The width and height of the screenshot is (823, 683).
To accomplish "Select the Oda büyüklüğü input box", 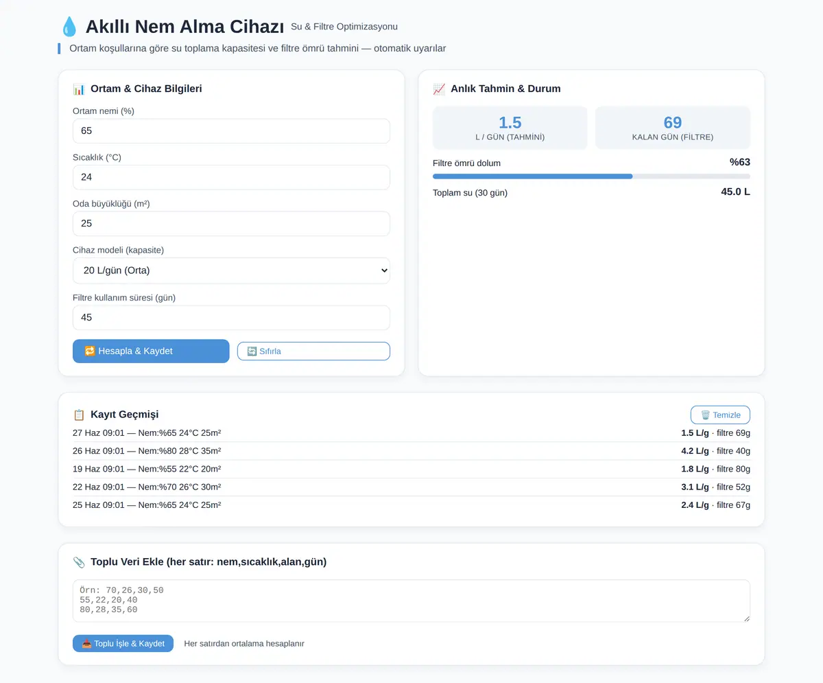I will pyautogui.click(x=231, y=224).
